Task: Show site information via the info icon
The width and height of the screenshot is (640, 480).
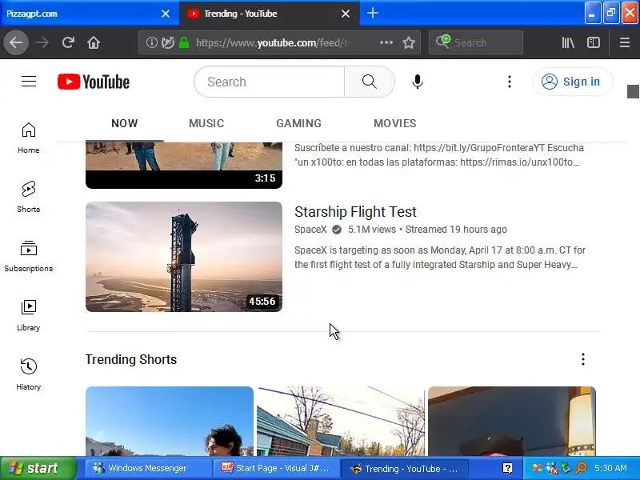Action: (x=151, y=42)
